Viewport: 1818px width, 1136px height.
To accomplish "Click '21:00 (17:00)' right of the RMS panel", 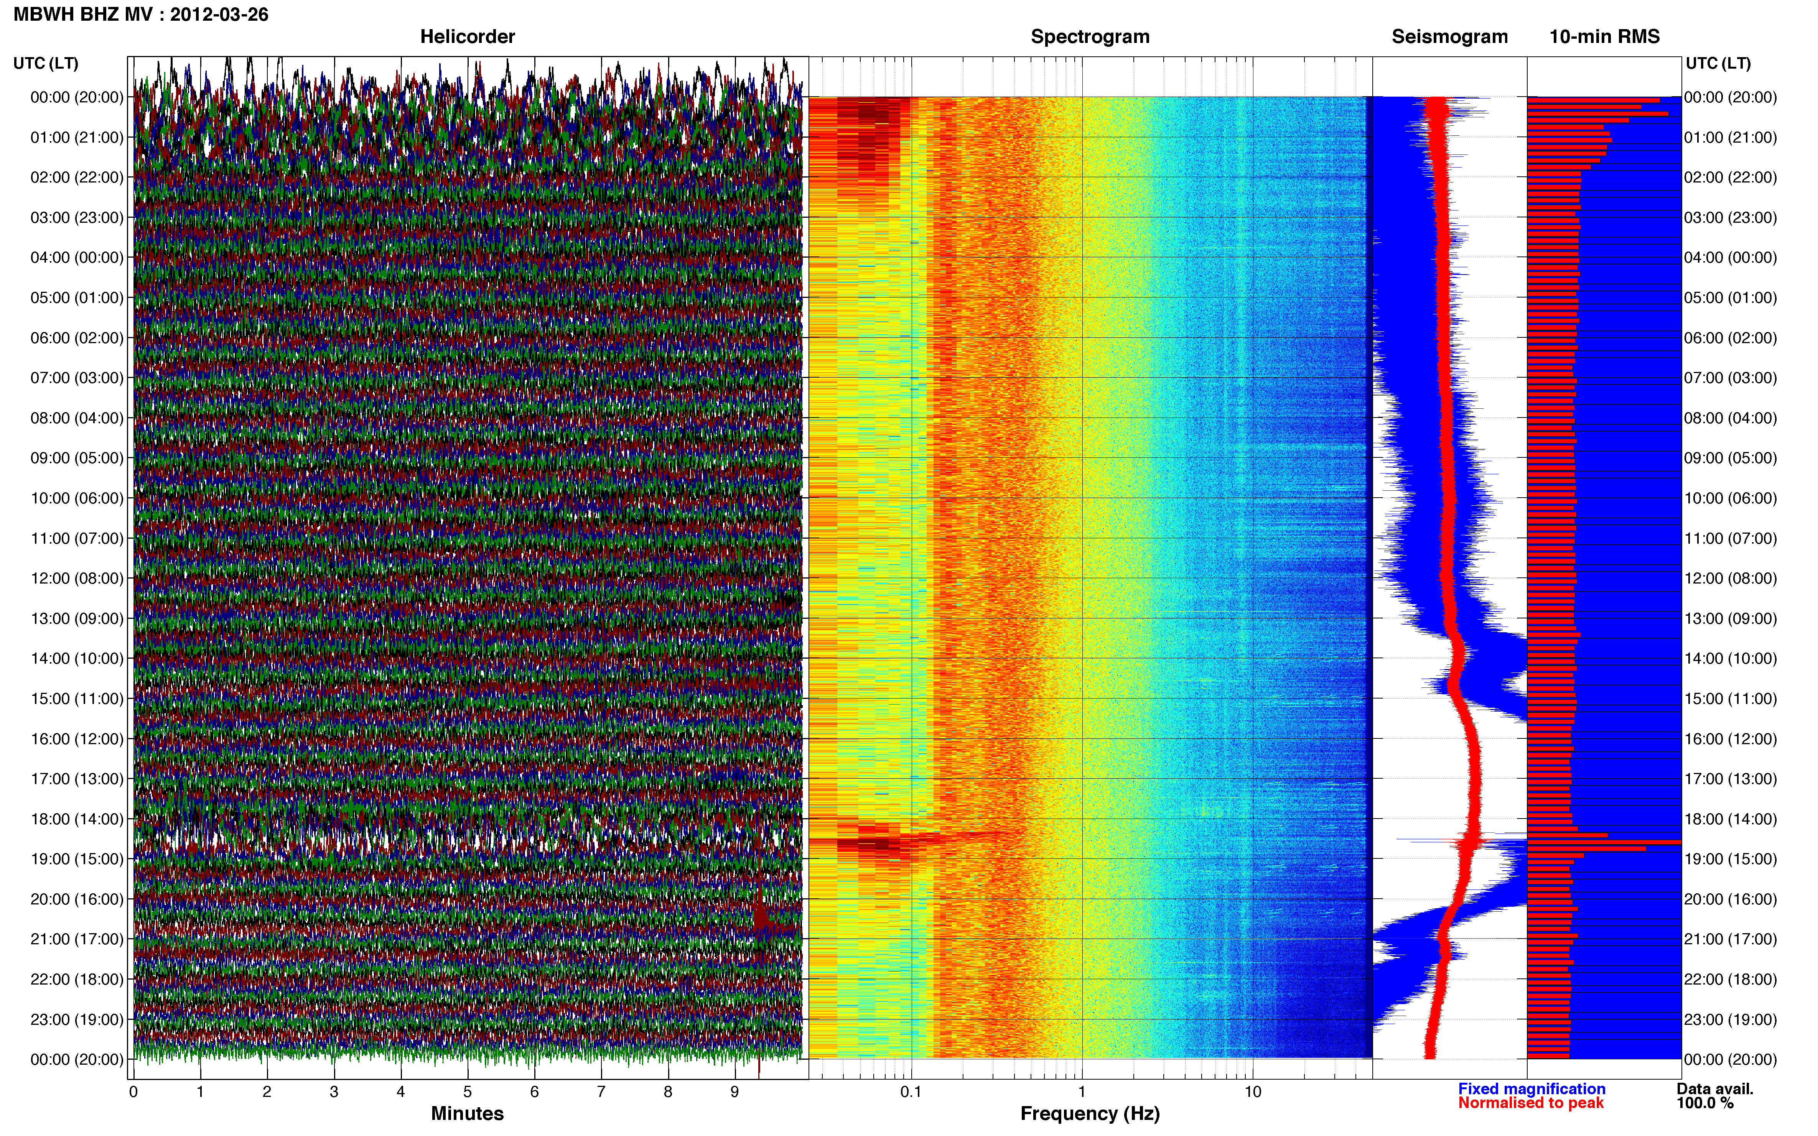I will click(x=1731, y=939).
